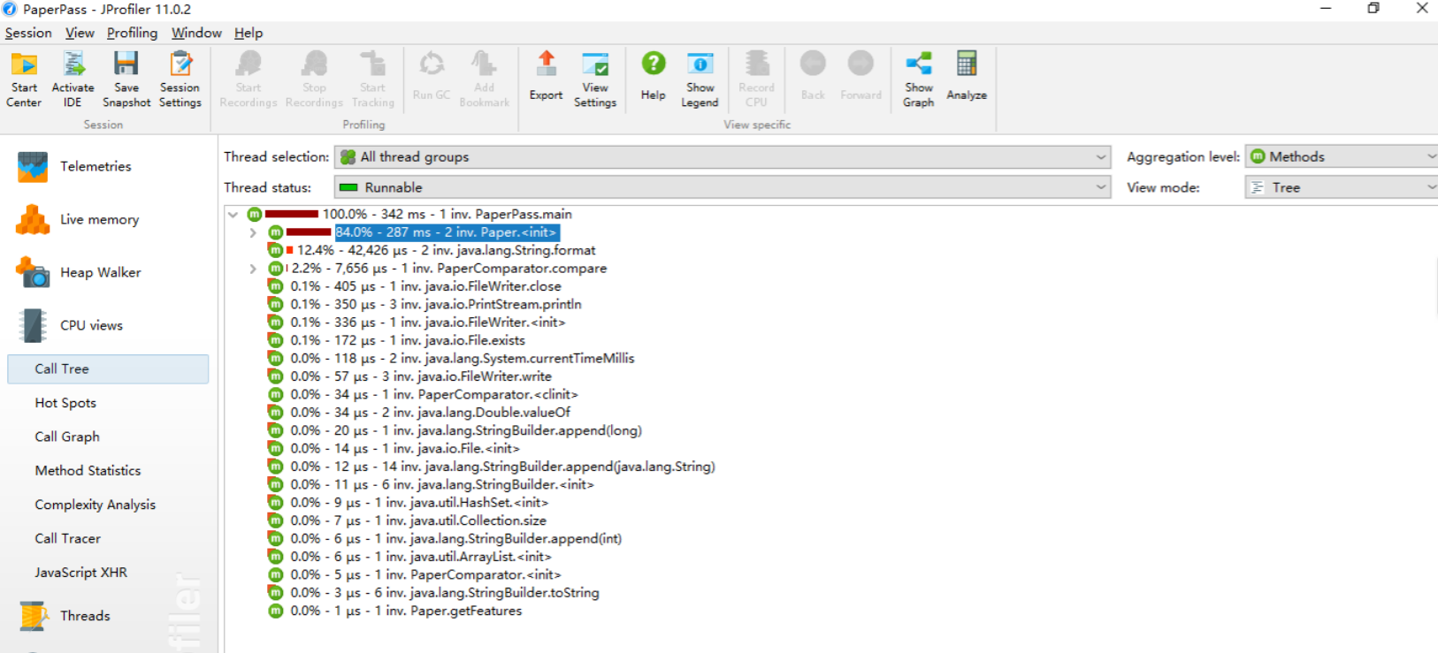Collapse the PaperPass.main root node
This screenshot has width=1438, height=653.
233,214
